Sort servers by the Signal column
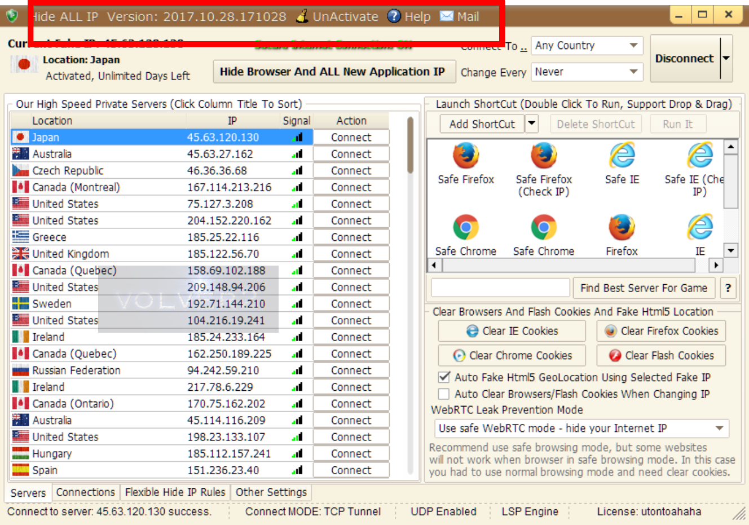 pos(296,121)
